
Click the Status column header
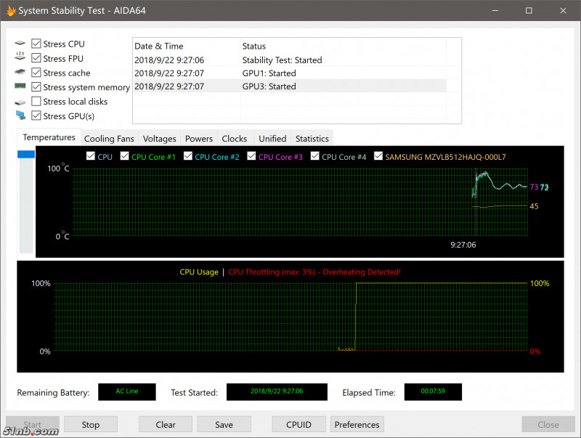(x=344, y=46)
